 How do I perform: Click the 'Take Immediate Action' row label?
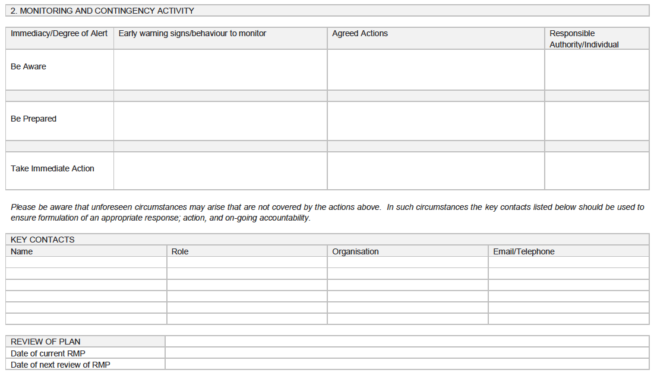coord(52,168)
